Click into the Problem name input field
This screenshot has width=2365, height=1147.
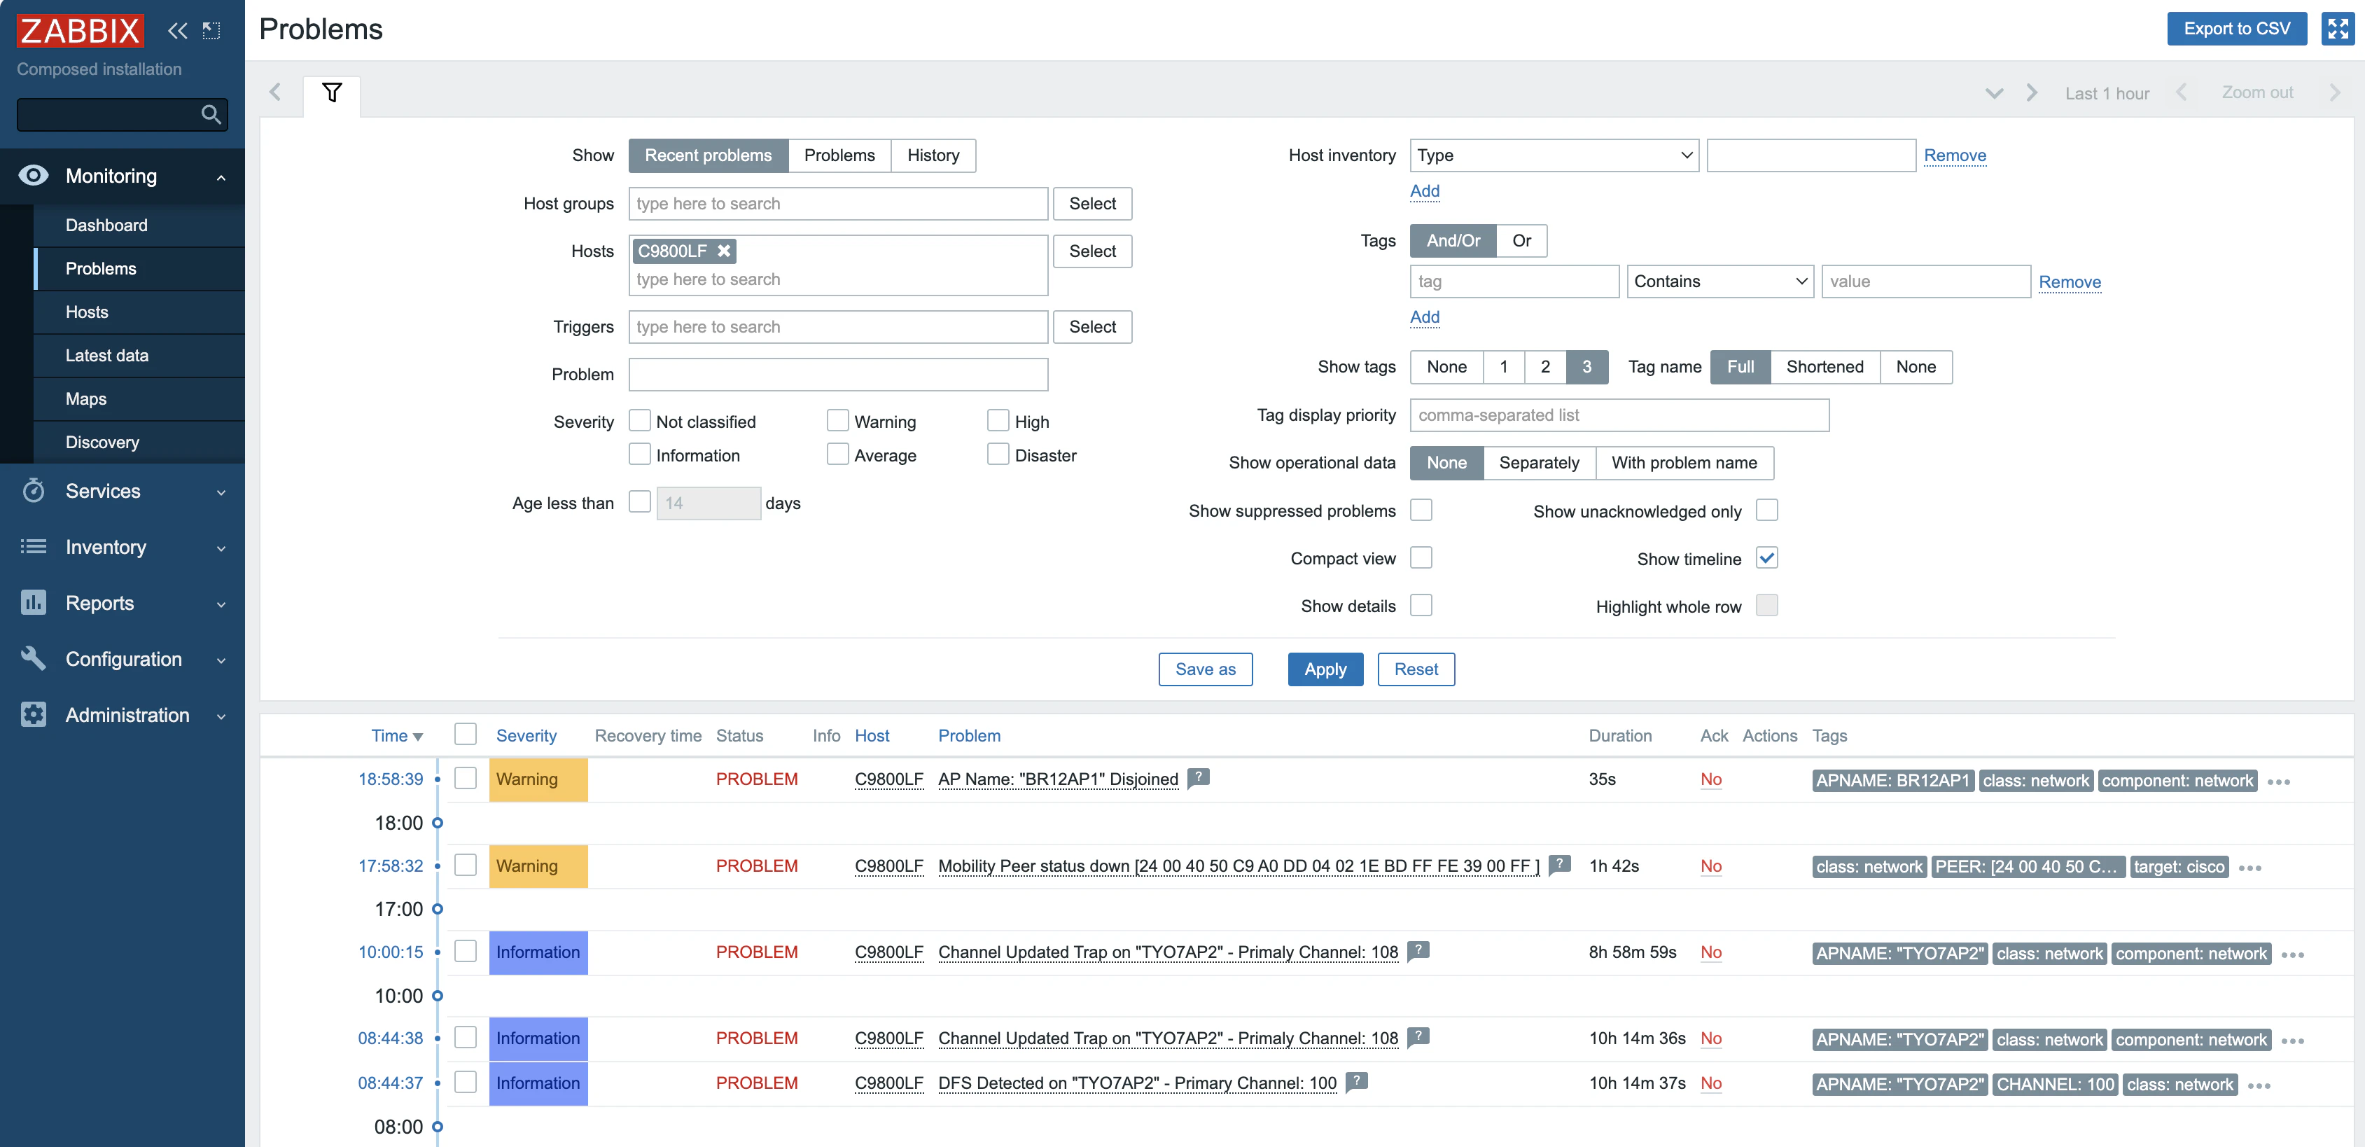837,375
